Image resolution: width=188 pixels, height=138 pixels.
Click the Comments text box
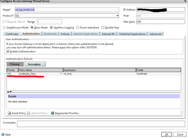(x=101, y=124)
